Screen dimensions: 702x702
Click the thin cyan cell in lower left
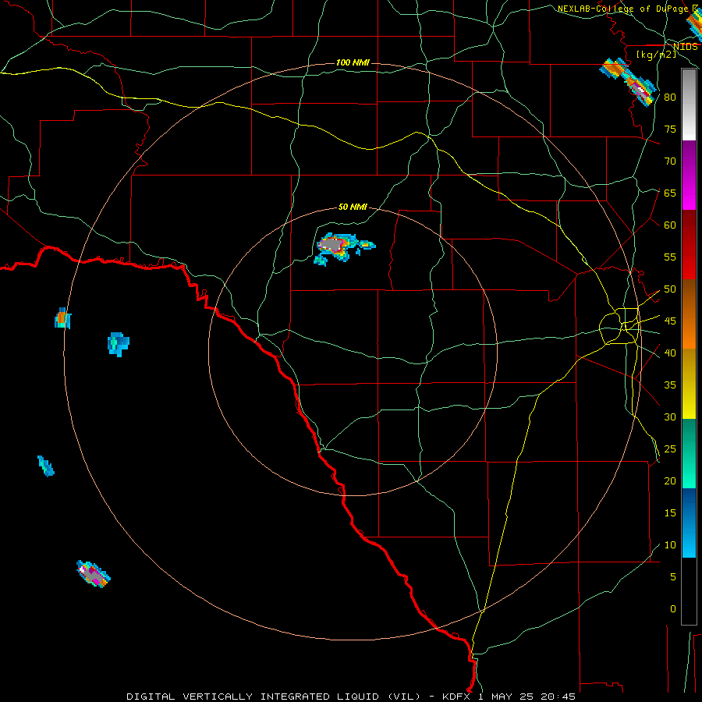pos(46,466)
